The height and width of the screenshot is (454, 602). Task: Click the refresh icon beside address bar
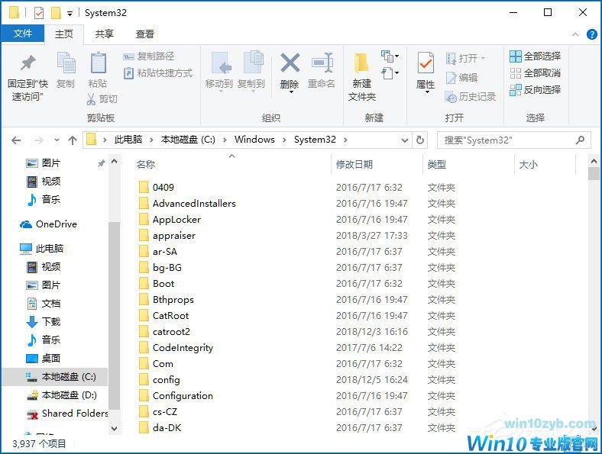click(419, 140)
